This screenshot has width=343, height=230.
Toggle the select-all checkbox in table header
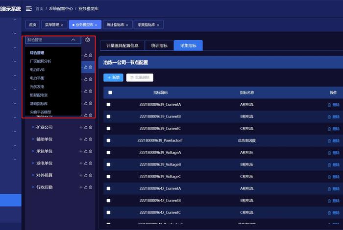click(110, 92)
